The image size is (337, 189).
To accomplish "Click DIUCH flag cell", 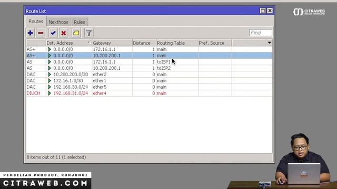I will [x=36, y=93].
